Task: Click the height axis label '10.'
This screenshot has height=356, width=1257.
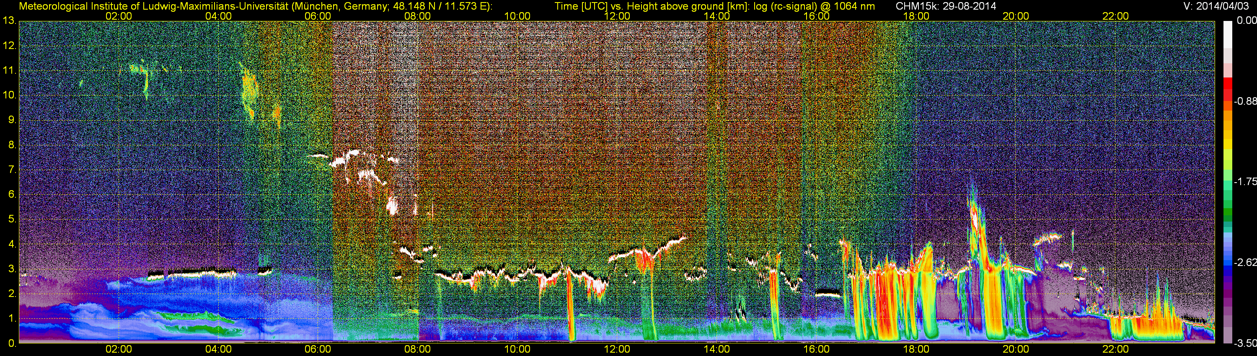Action: click(9, 95)
